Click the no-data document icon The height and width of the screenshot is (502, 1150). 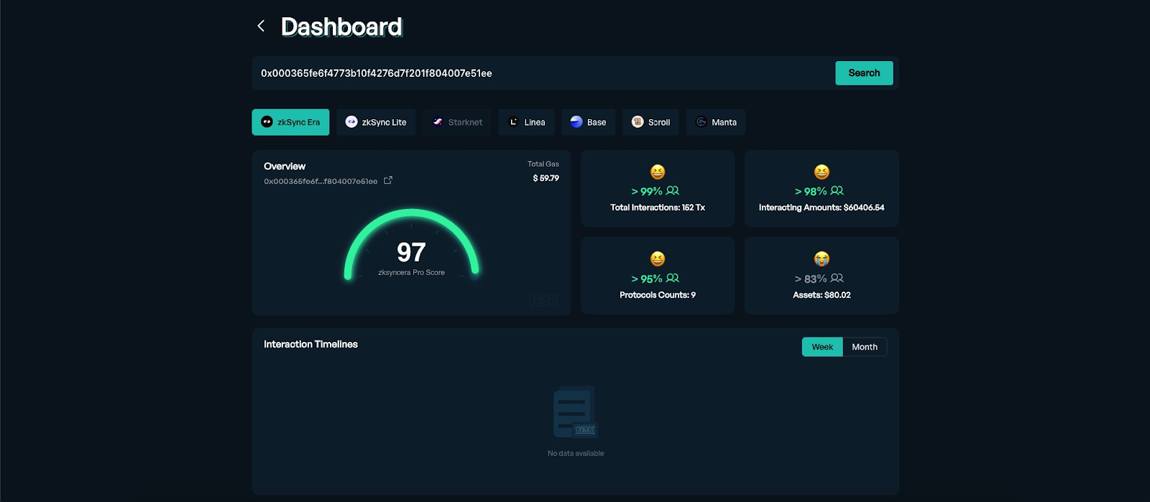click(x=575, y=412)
